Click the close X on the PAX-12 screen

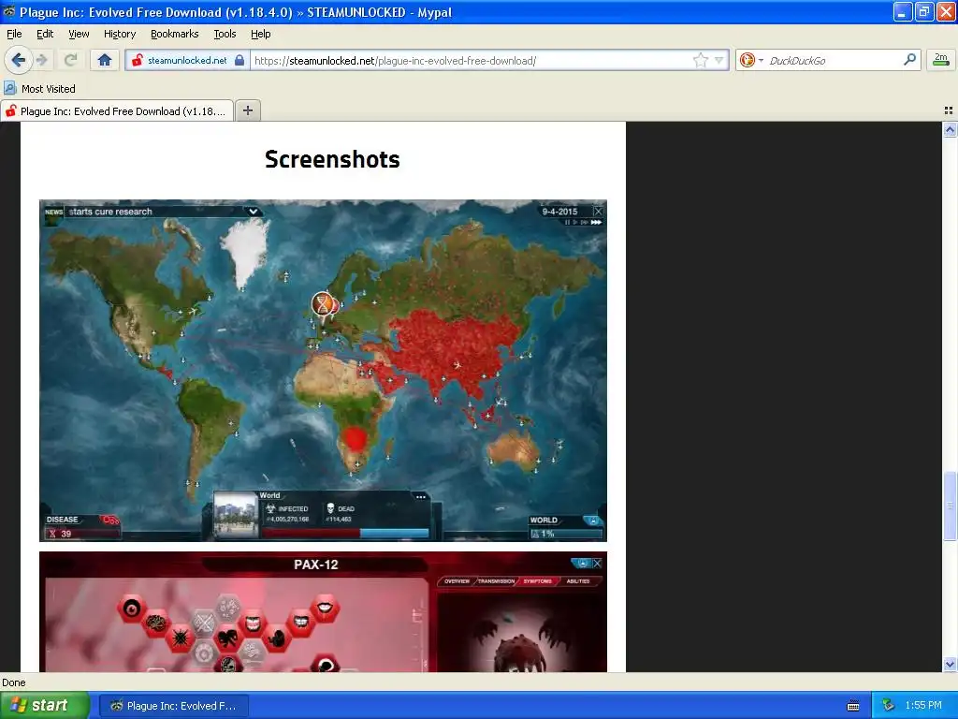[598, 563]
